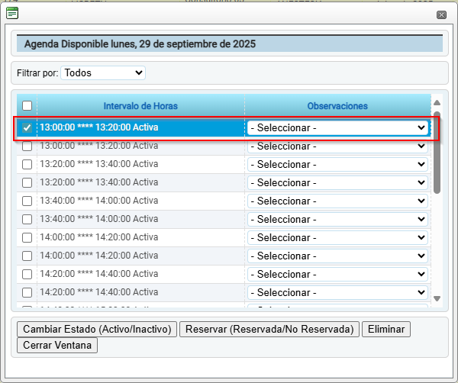Open Observaciones dropdown in highlighted row
Viewport: 458px width, 383px height.
(x=337, y=127)
